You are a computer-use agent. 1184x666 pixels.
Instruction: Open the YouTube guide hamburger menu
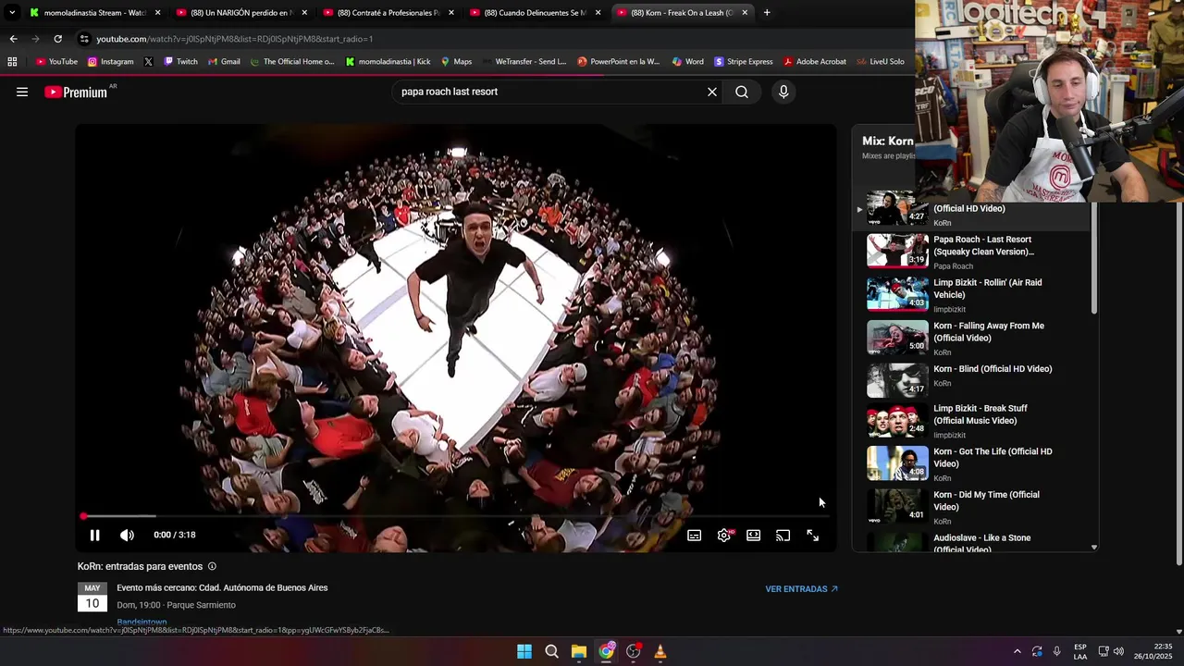point(22,92)
